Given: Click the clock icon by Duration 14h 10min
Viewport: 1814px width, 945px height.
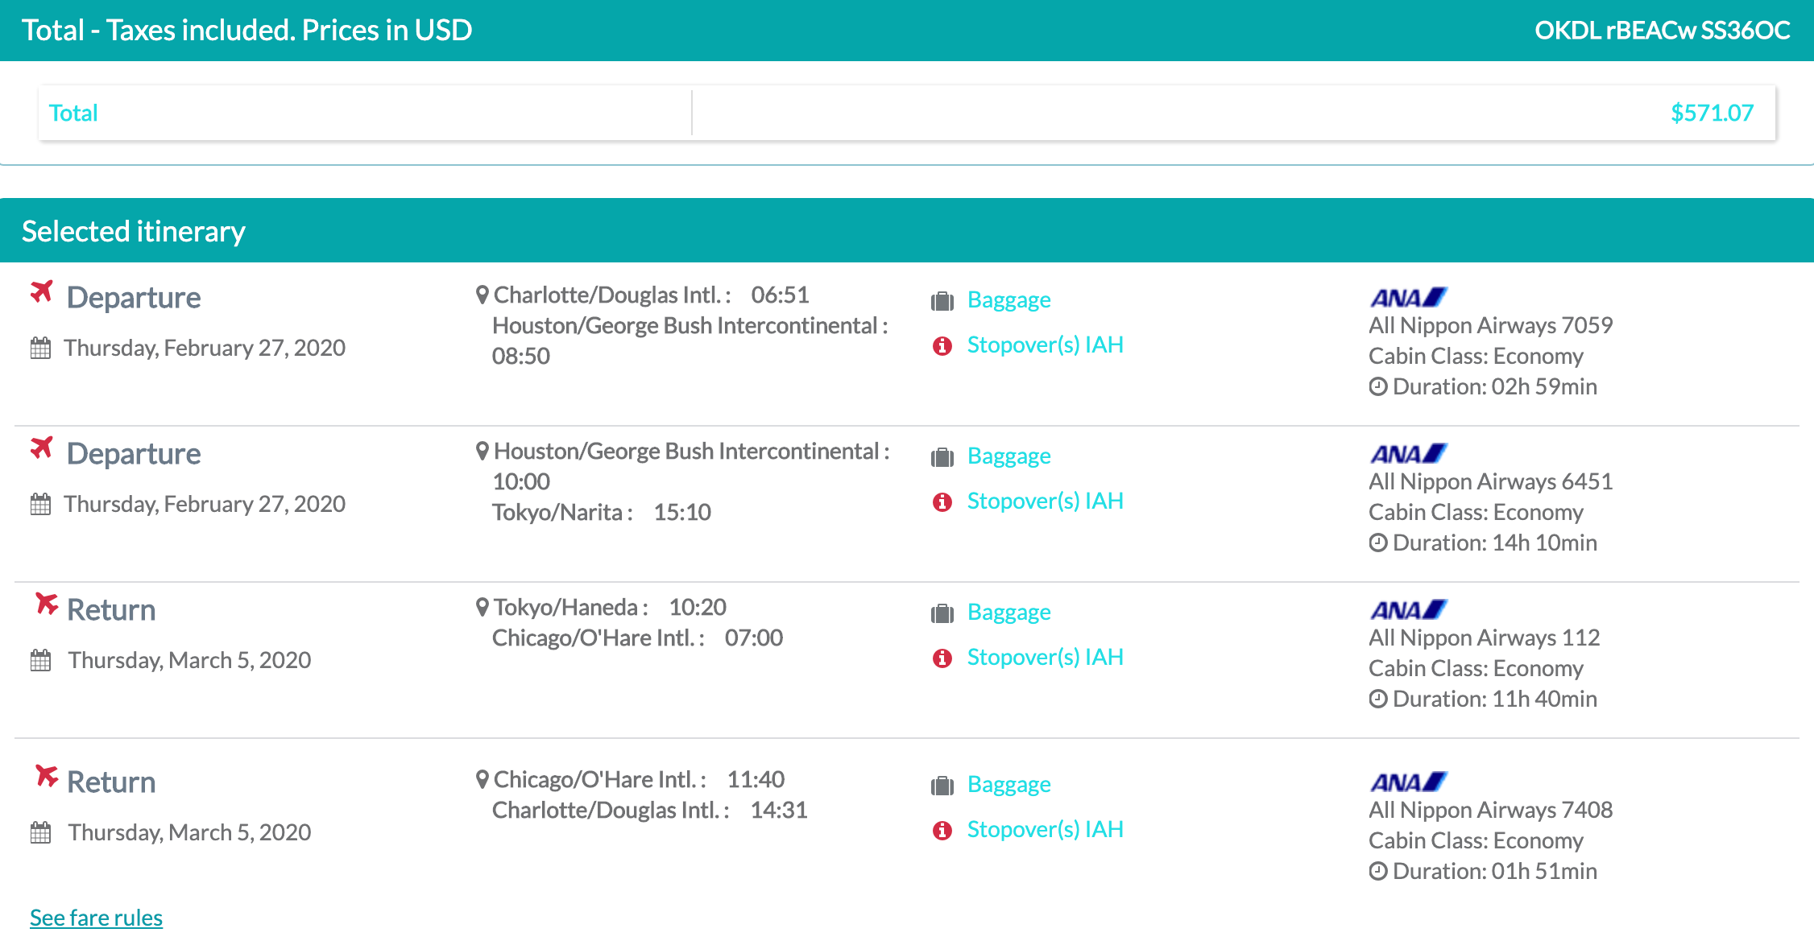Looking at the screenshot, I should pyautogui.click(x=1377, y=543).
